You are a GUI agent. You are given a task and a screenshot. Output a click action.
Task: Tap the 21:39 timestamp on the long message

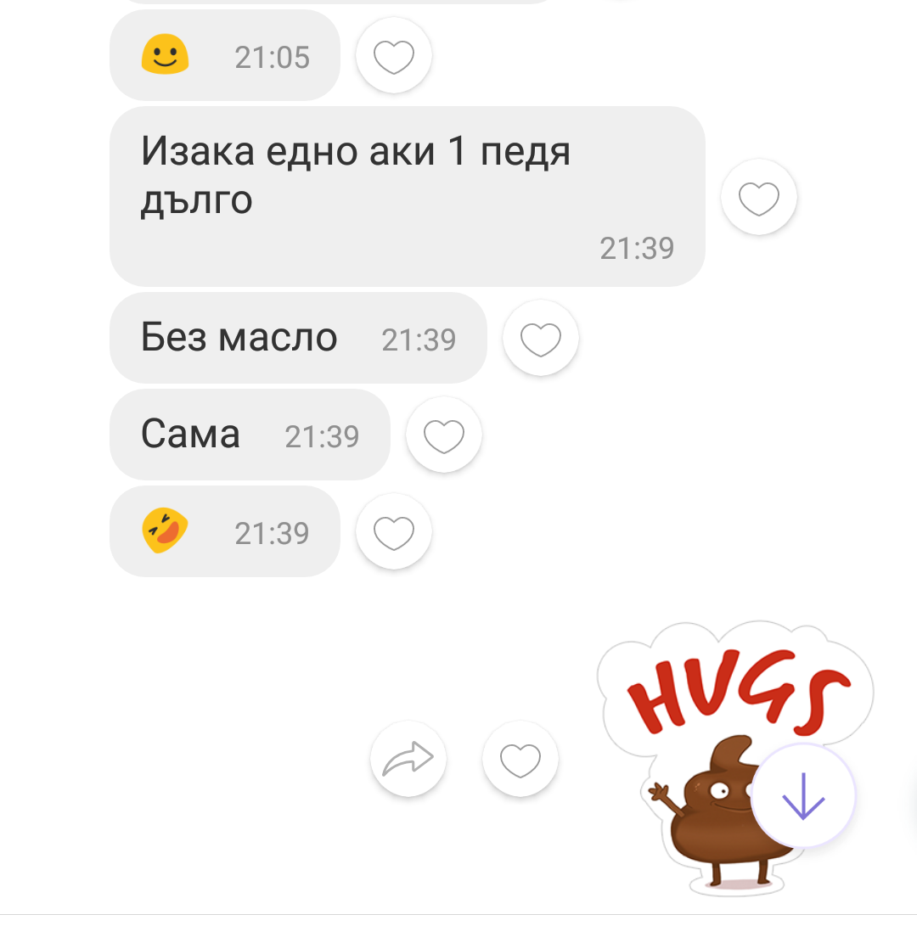coord(637,249)
